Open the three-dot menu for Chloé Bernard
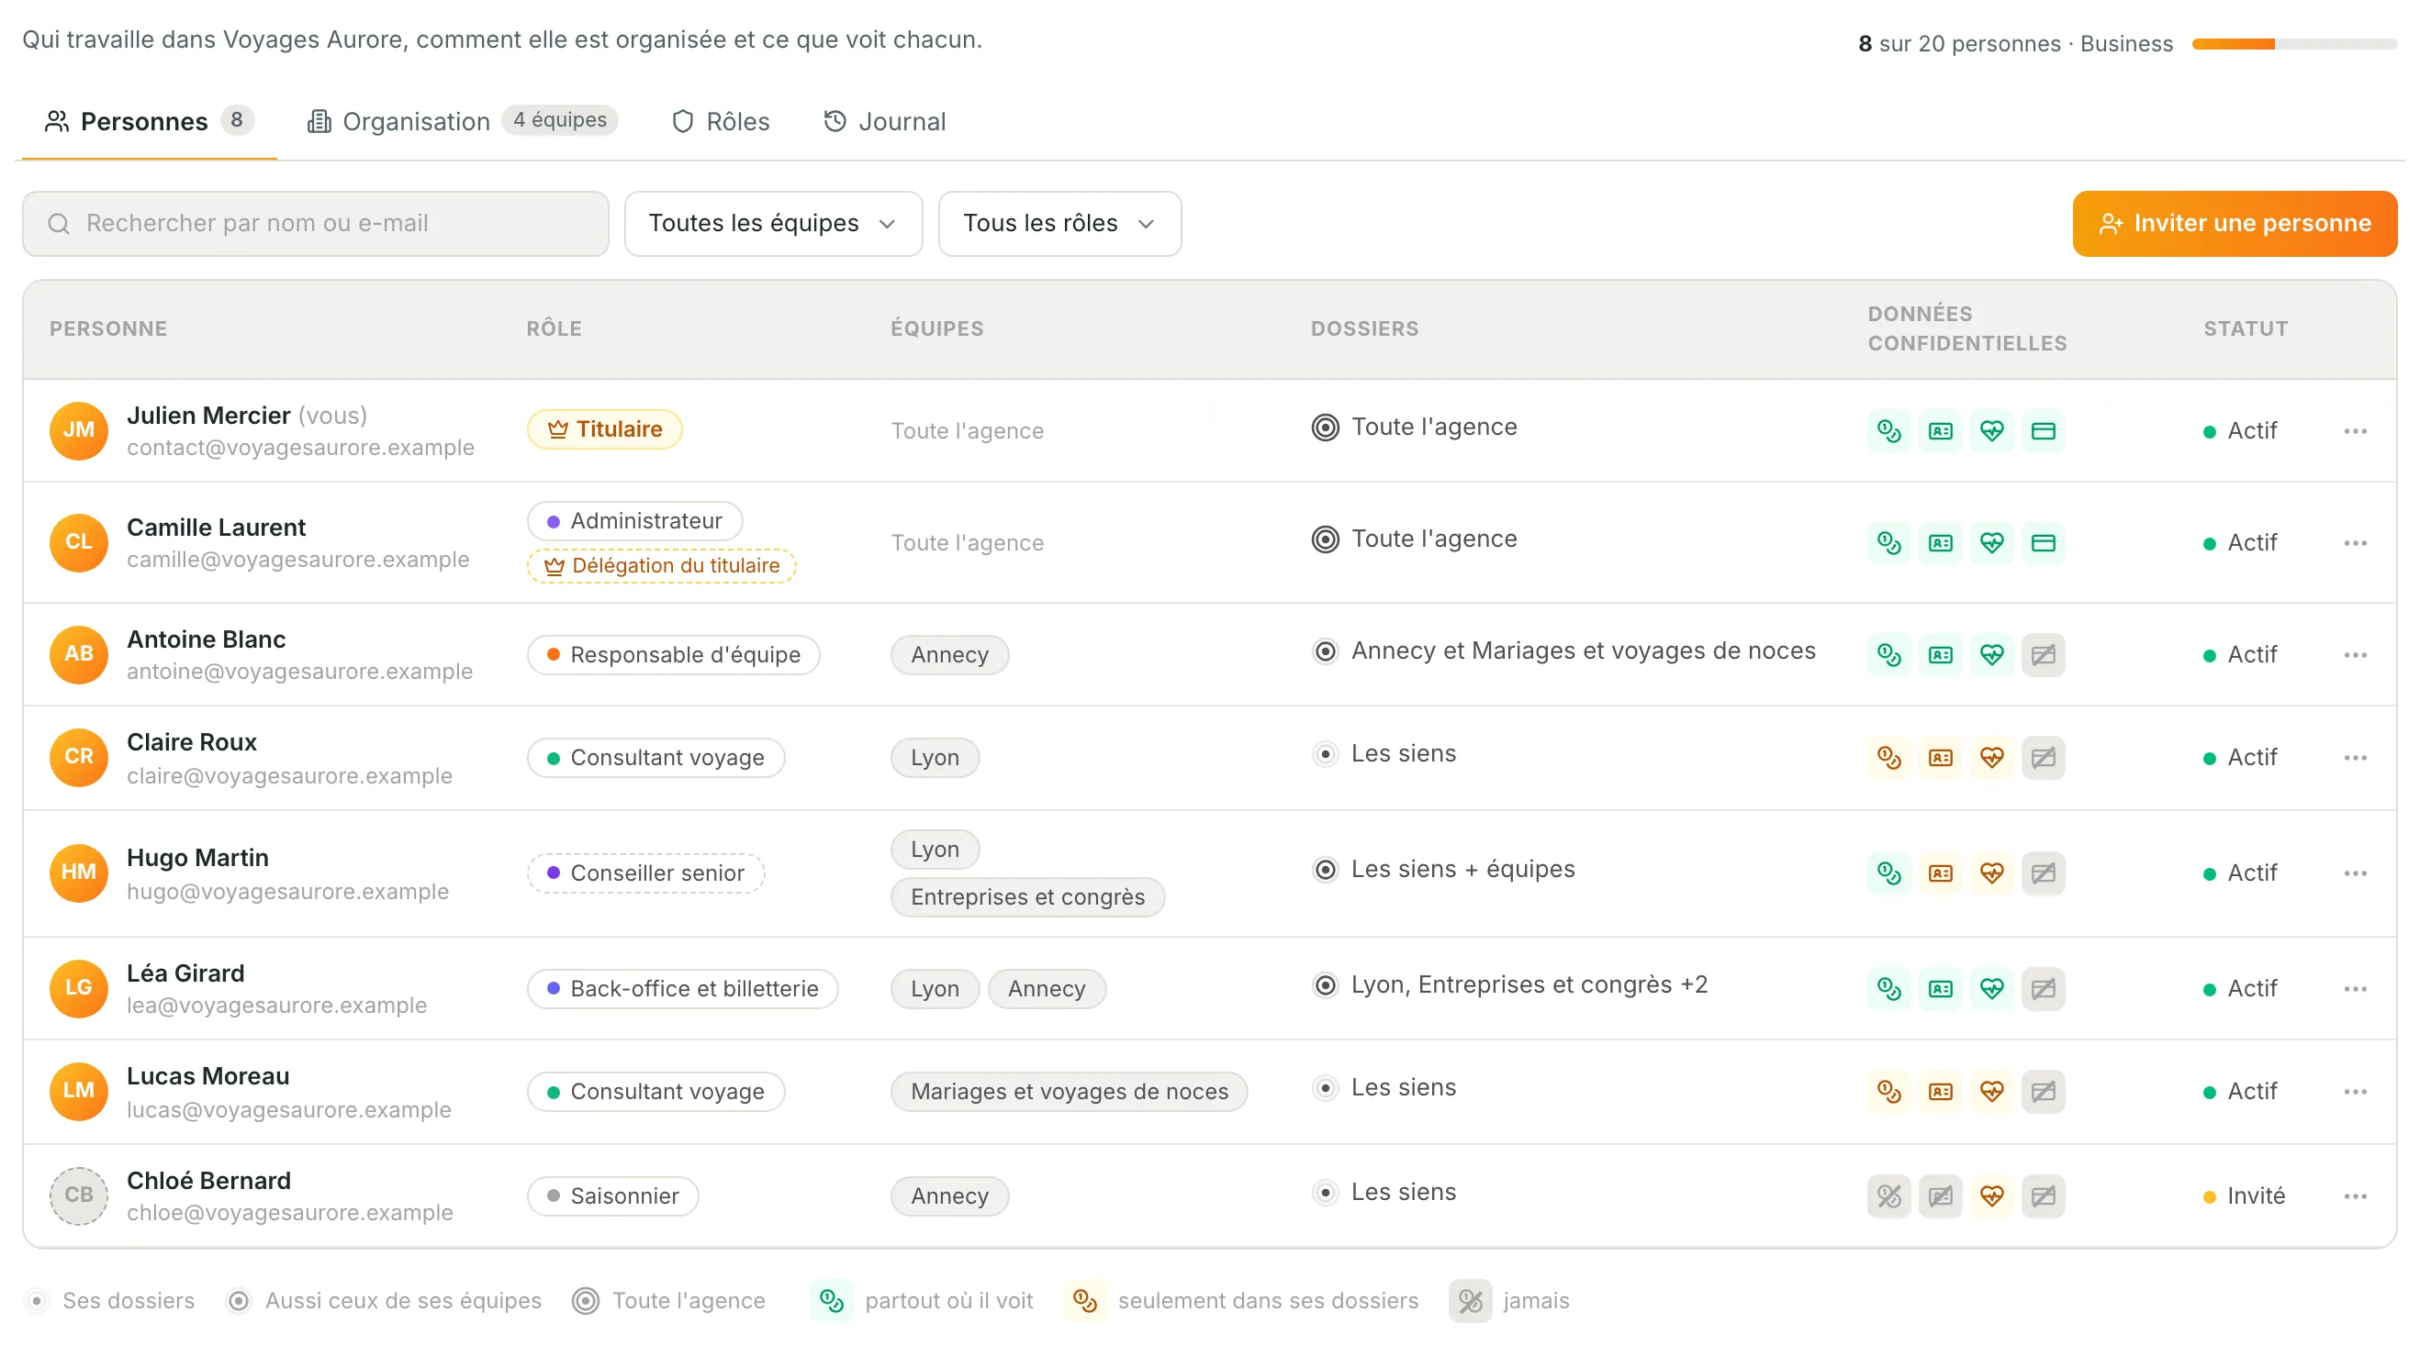 point(2355,1195)
